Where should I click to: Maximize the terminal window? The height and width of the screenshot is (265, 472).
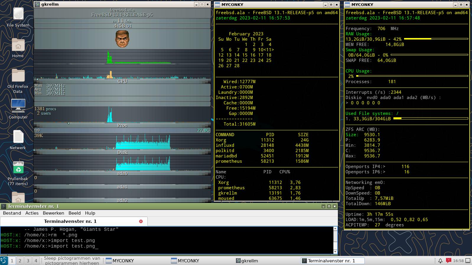point(329,206)
